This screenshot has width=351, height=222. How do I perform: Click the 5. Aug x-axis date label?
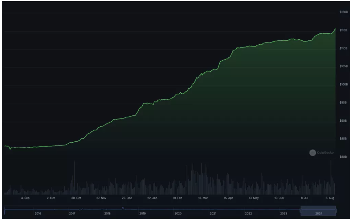330,198
